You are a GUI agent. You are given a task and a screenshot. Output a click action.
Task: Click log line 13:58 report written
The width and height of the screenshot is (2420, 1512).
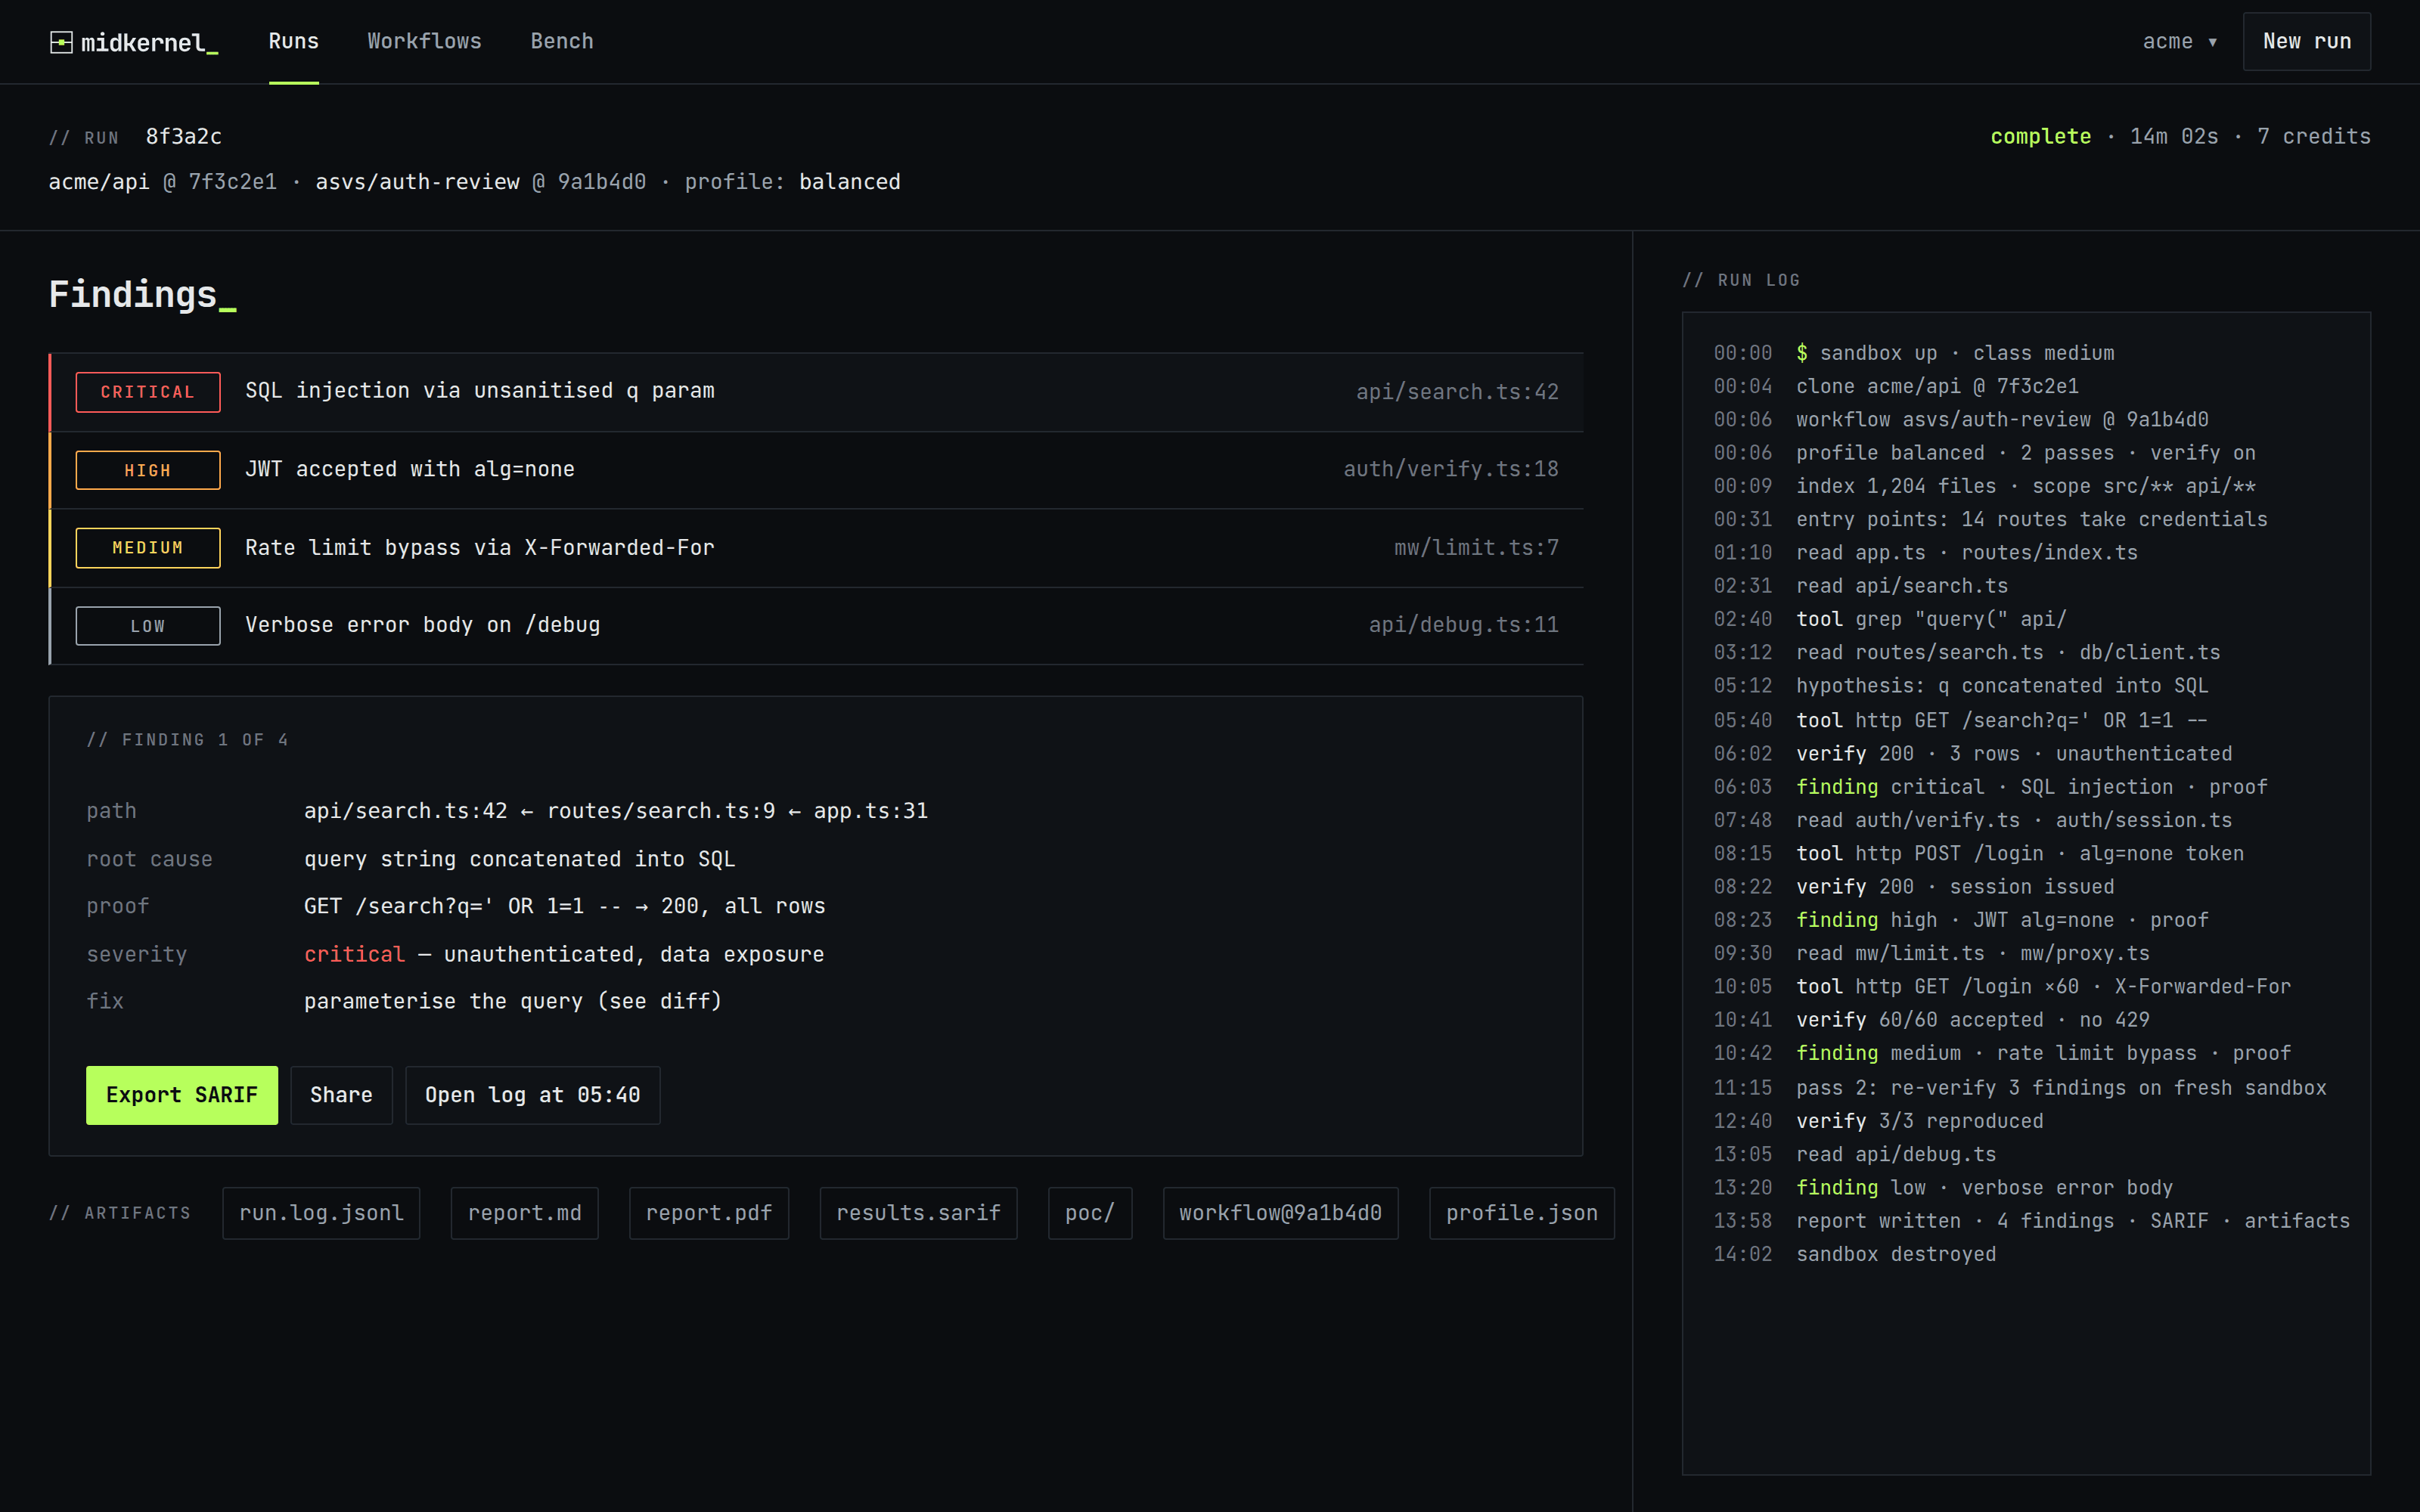point(2032,1221)
